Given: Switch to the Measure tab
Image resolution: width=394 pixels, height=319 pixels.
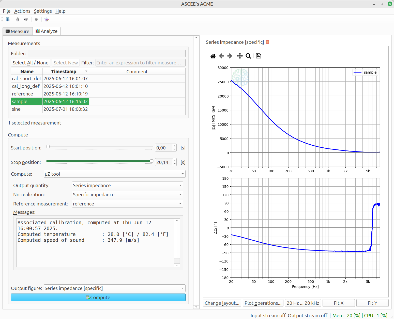Looking at the screenshot, I should 18,31.
